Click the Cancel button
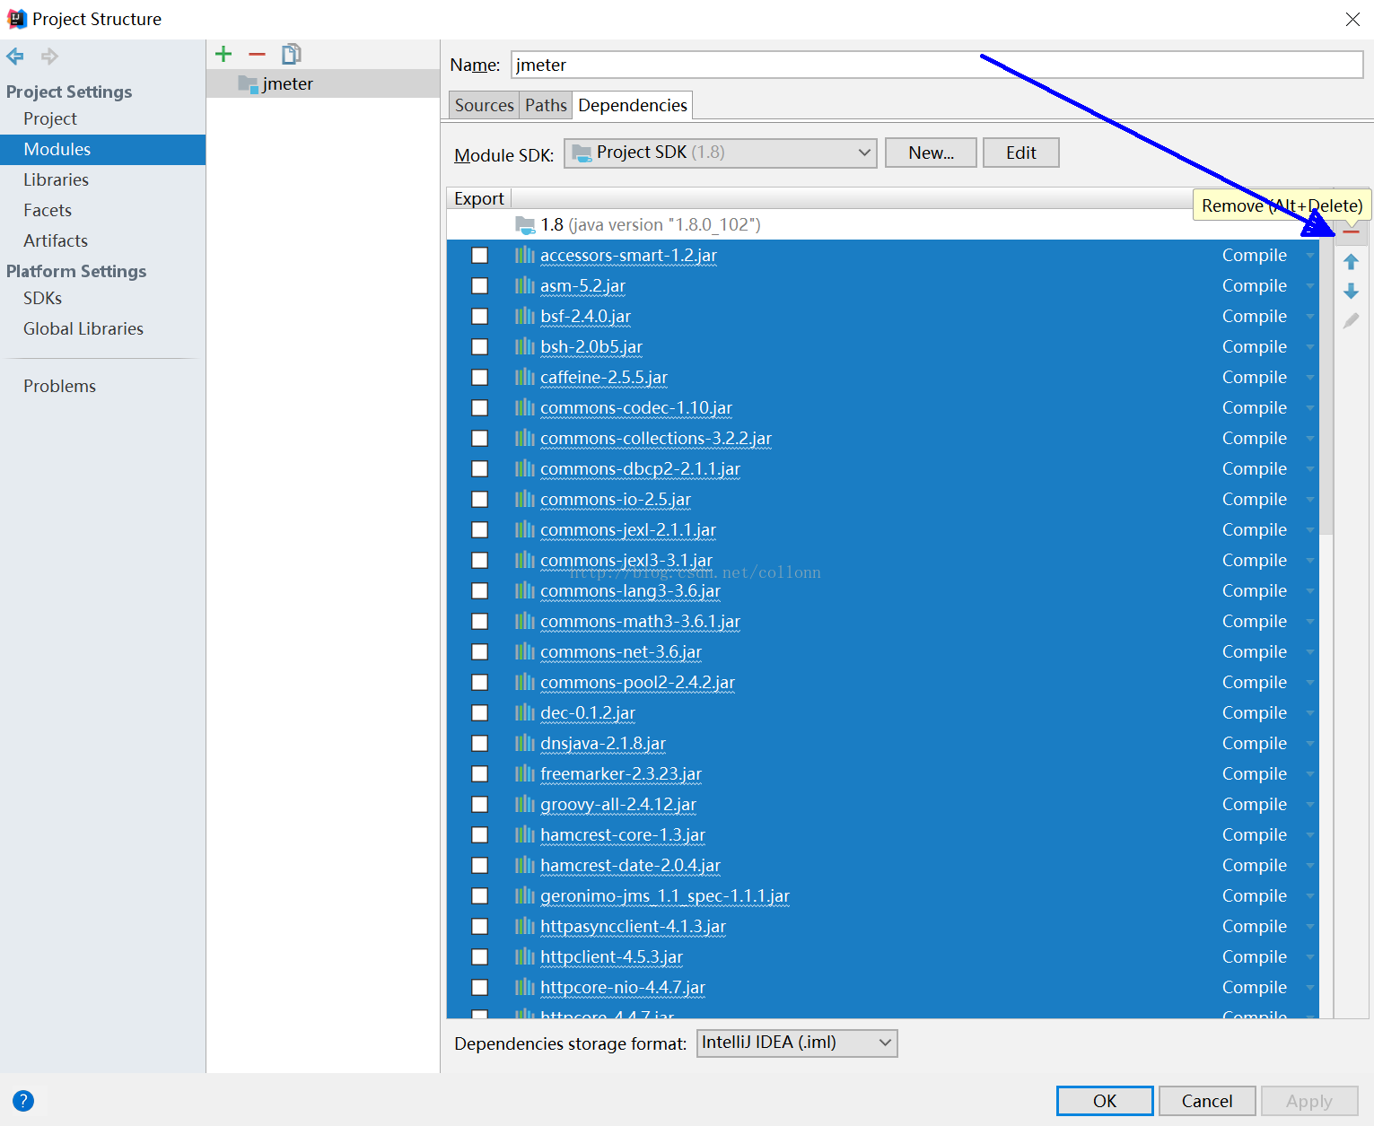The width and height of the screenshot is (1374, 1126). tap(1207, 1101)
